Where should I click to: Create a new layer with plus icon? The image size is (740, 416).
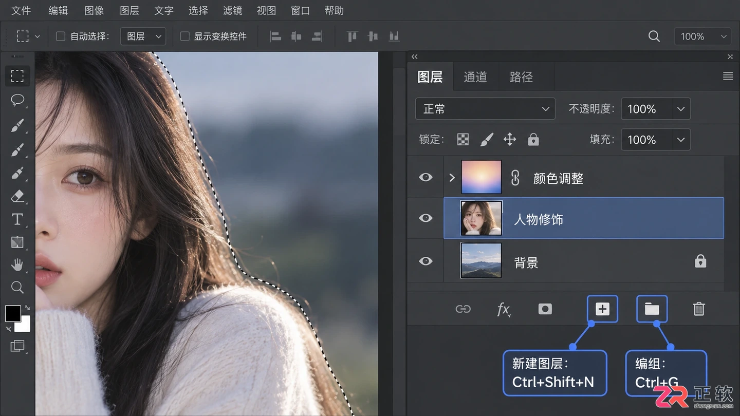(602, 309)
